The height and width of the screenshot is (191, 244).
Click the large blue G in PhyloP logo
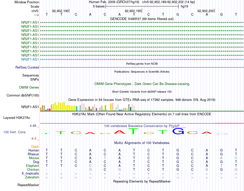point(178,131)
